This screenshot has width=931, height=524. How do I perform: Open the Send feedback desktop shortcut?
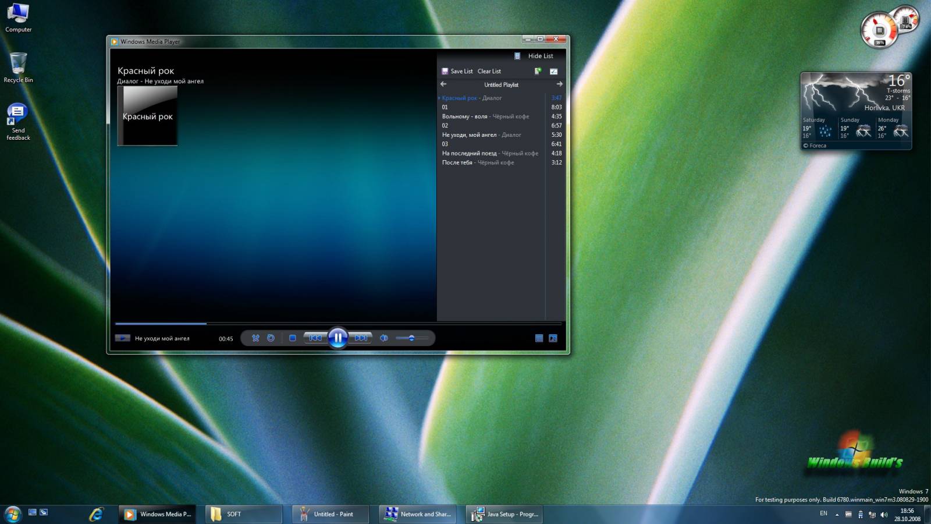click(18, 122)
